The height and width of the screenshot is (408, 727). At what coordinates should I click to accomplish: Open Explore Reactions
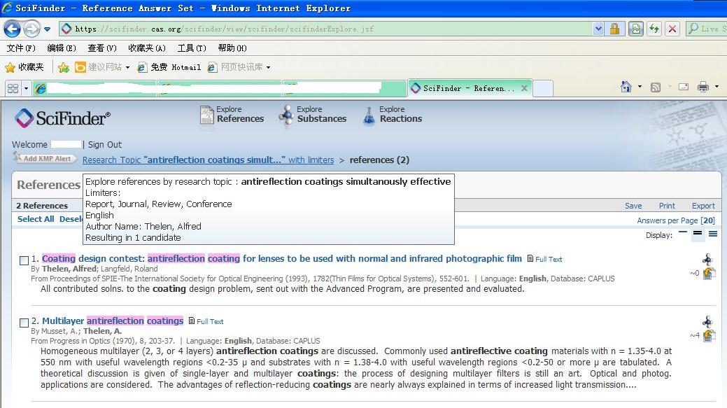[393, 115]
